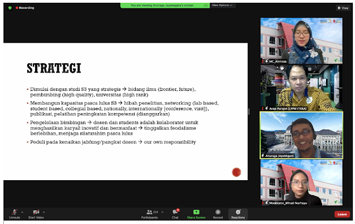
Task: Open video options arrow beside Start Video
Action: point(44,212)
